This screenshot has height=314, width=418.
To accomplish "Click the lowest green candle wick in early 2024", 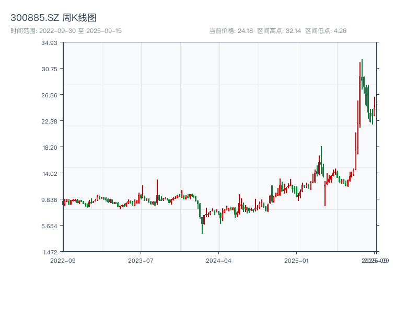I will click(202, 226).
